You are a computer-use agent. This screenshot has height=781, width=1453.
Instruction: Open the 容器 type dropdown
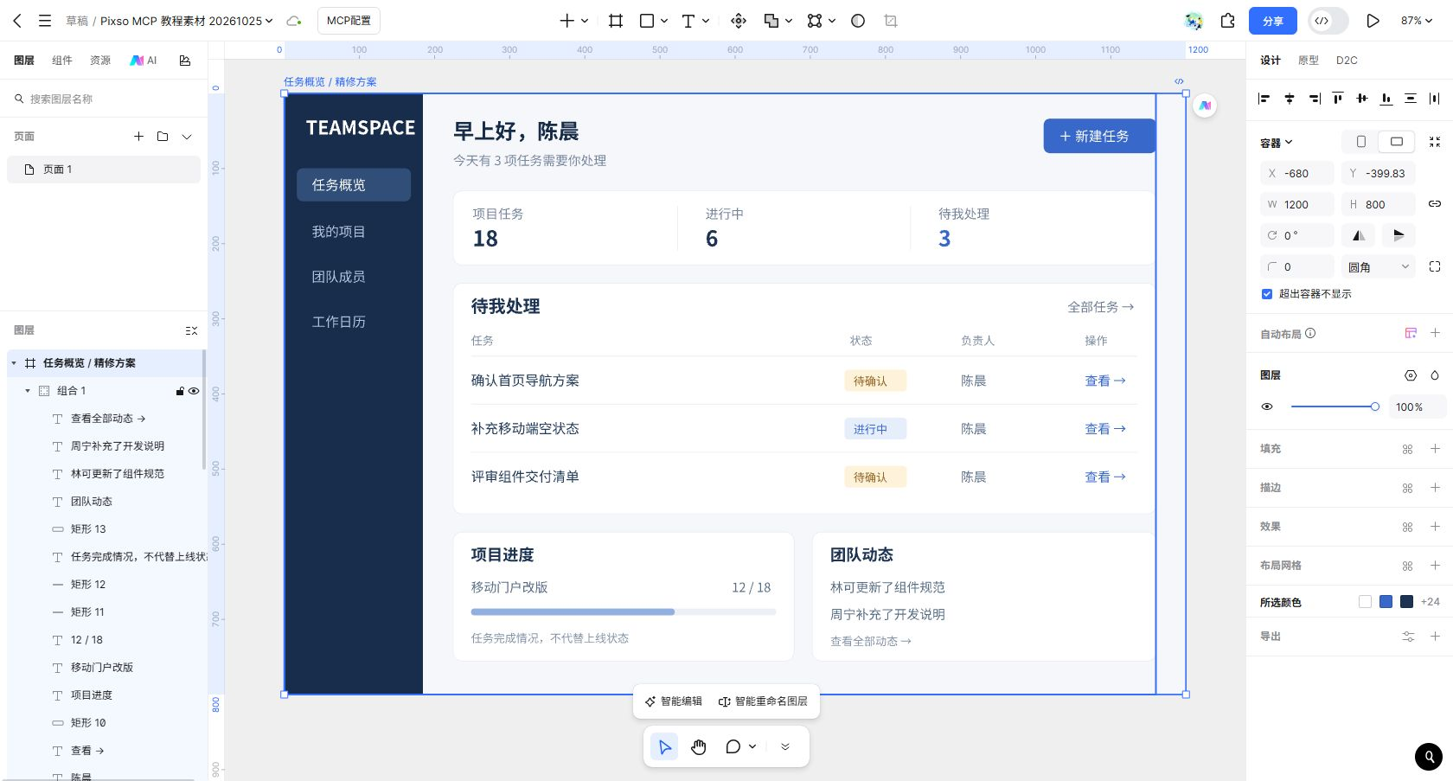click(x=1277, y=143)
